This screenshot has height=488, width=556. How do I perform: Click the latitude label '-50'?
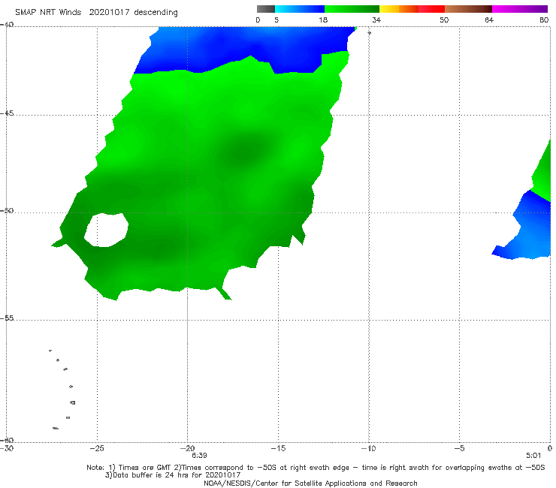coord(7,210)
